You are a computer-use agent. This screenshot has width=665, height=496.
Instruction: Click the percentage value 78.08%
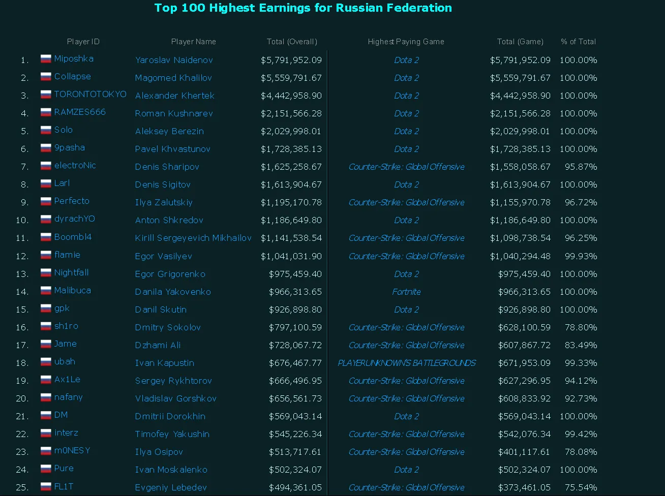tap(581, 452)
